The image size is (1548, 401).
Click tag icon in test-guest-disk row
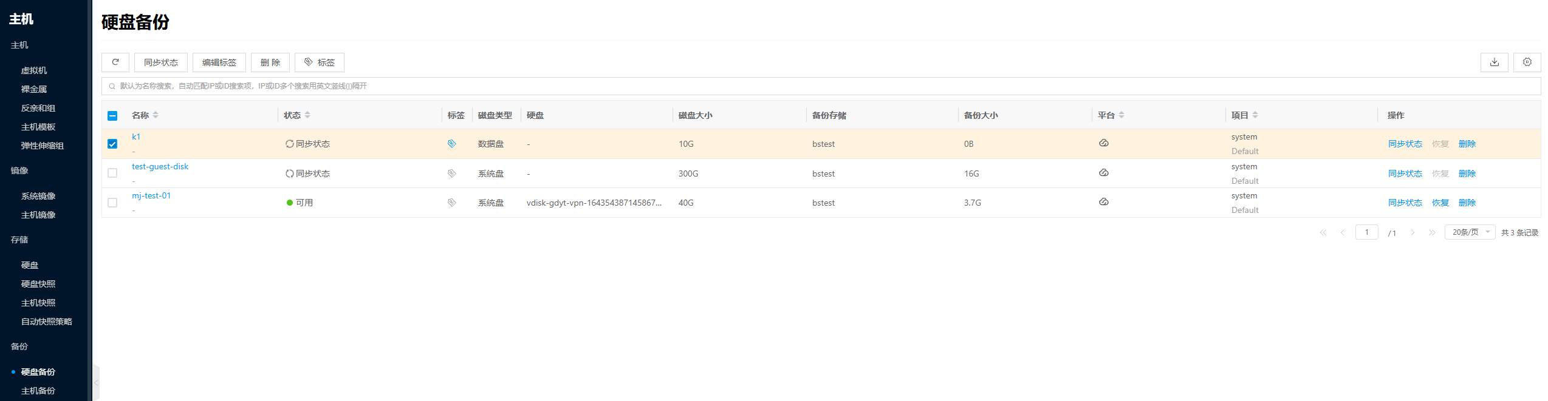(452, 174)
